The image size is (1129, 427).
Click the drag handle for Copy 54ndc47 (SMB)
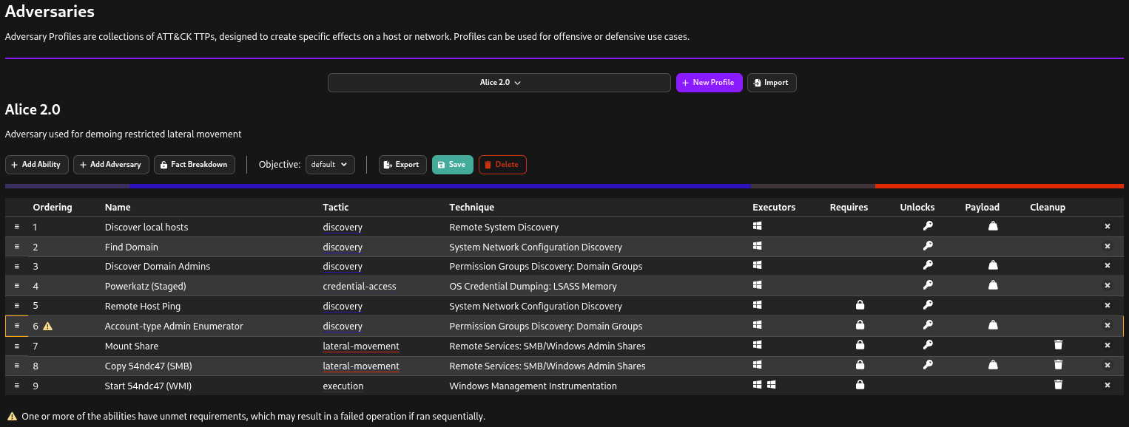click(x=17, y=365)
